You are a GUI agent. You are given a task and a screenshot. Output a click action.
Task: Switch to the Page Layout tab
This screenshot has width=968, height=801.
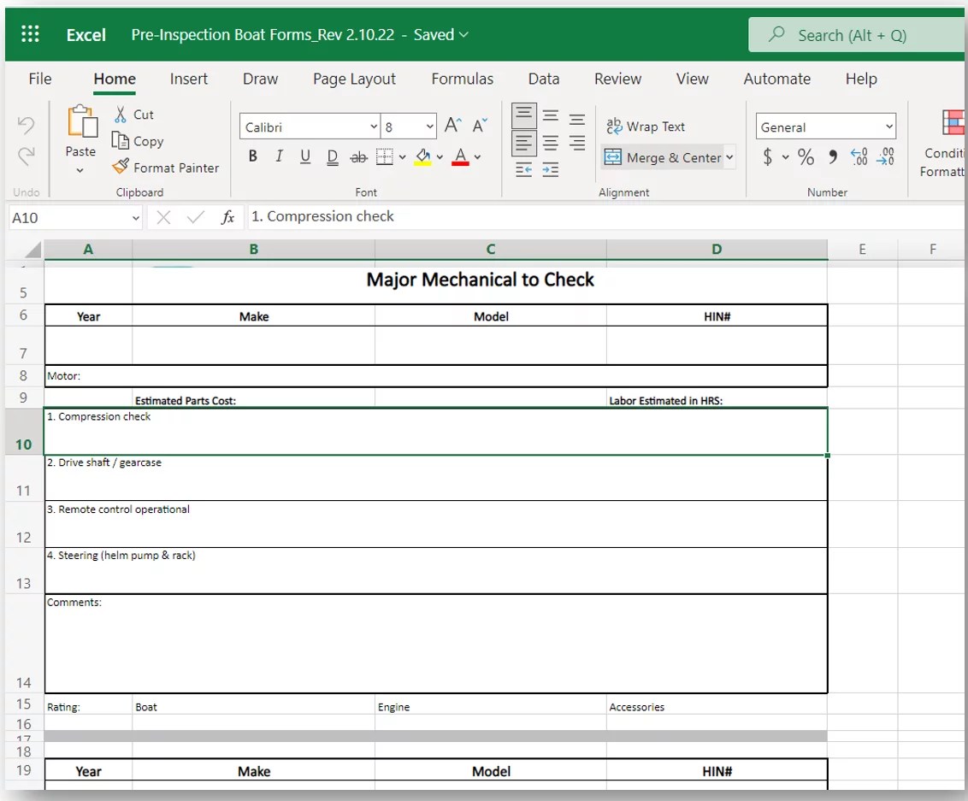point(354,79)
